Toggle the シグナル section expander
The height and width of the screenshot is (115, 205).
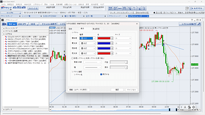[x=4, y=34]
